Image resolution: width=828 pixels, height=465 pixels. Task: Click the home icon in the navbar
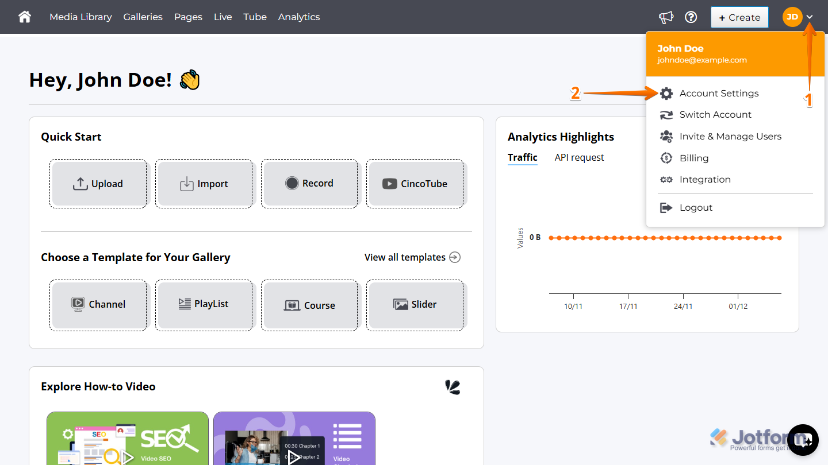24,17
